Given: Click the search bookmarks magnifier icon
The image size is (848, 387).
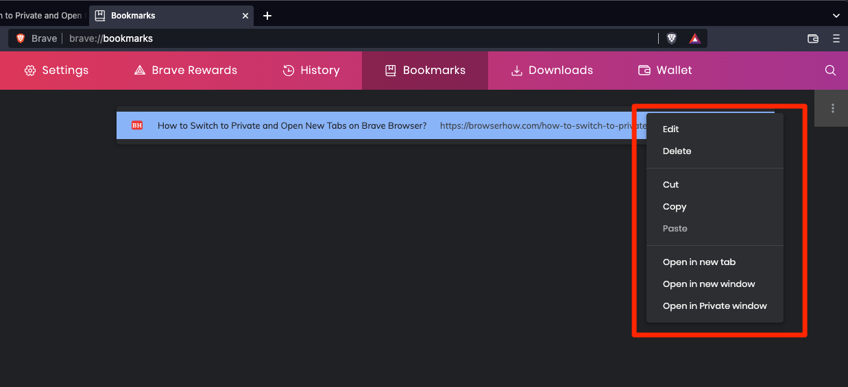Looking at the screenshot, I should (x=830, y=70).
